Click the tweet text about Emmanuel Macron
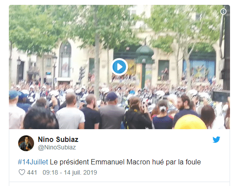This screenshot has height=186, width=234. click(x=109, y=162)
